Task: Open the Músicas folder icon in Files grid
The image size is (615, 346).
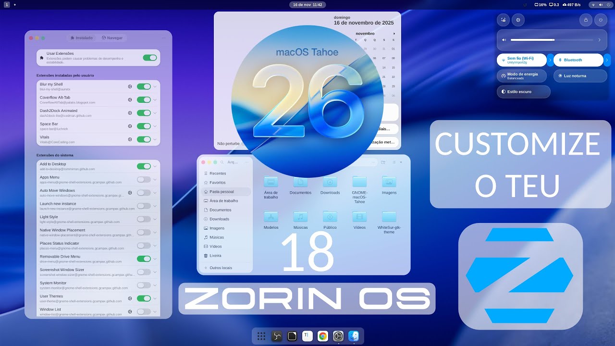Action: click(300, 217)
